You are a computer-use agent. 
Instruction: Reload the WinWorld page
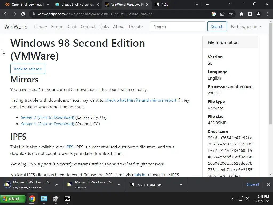click(x=23, y=14)
